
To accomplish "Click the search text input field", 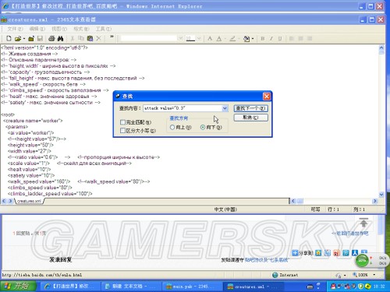I will (x=183, y=108).
